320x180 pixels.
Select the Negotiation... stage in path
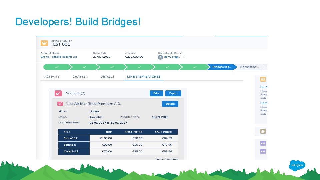[x=250, y=67]
